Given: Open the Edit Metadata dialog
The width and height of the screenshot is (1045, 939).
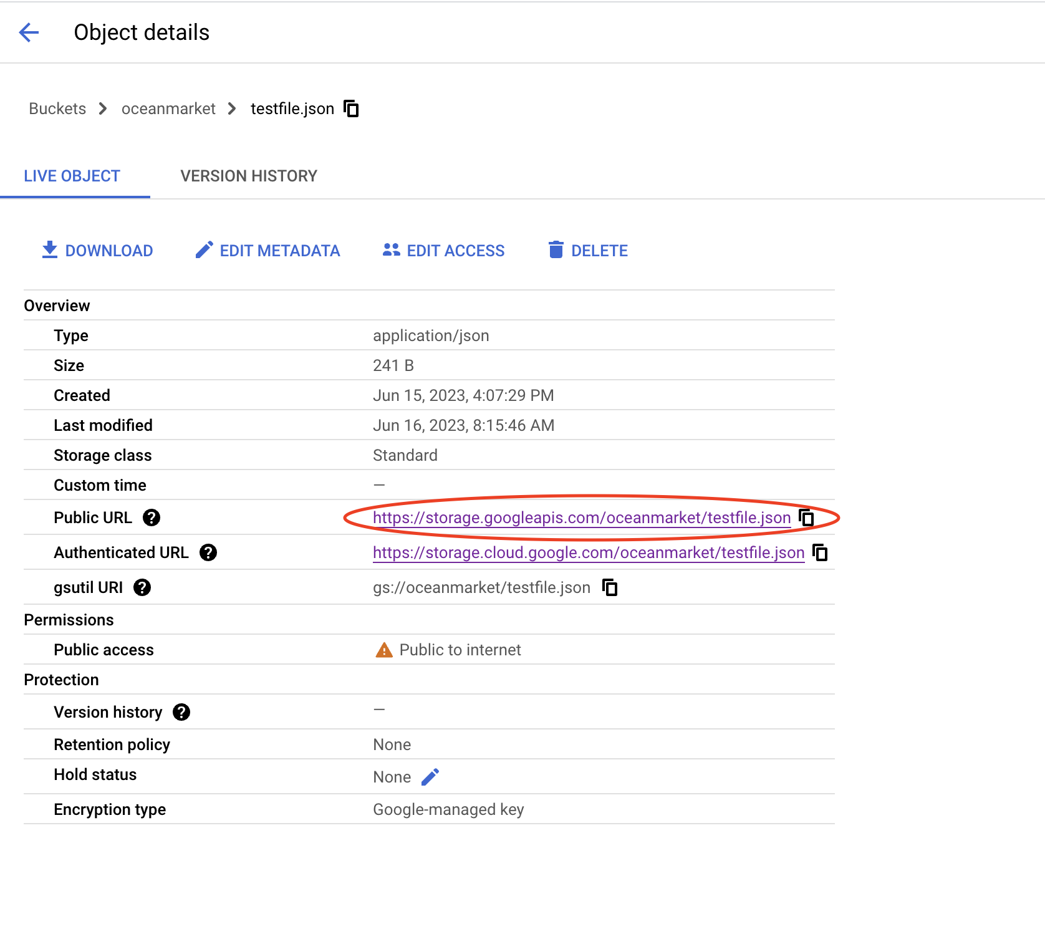Looking at the screenshot, I should (267, 251).
